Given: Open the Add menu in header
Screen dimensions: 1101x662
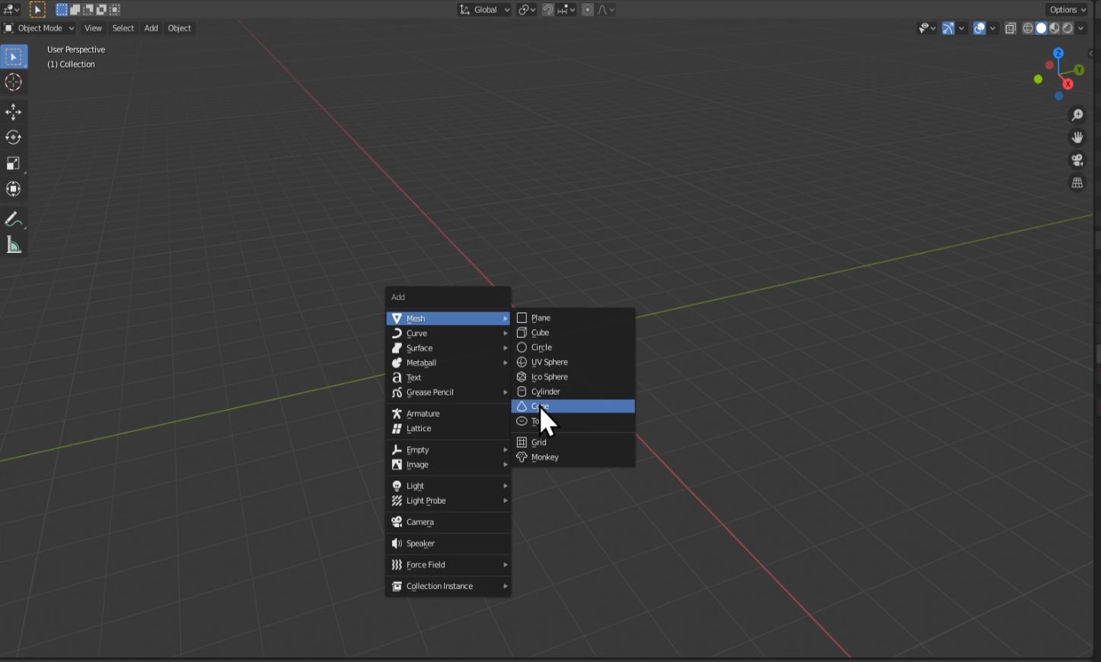Looking at the screenshot, I should (152, 28).
